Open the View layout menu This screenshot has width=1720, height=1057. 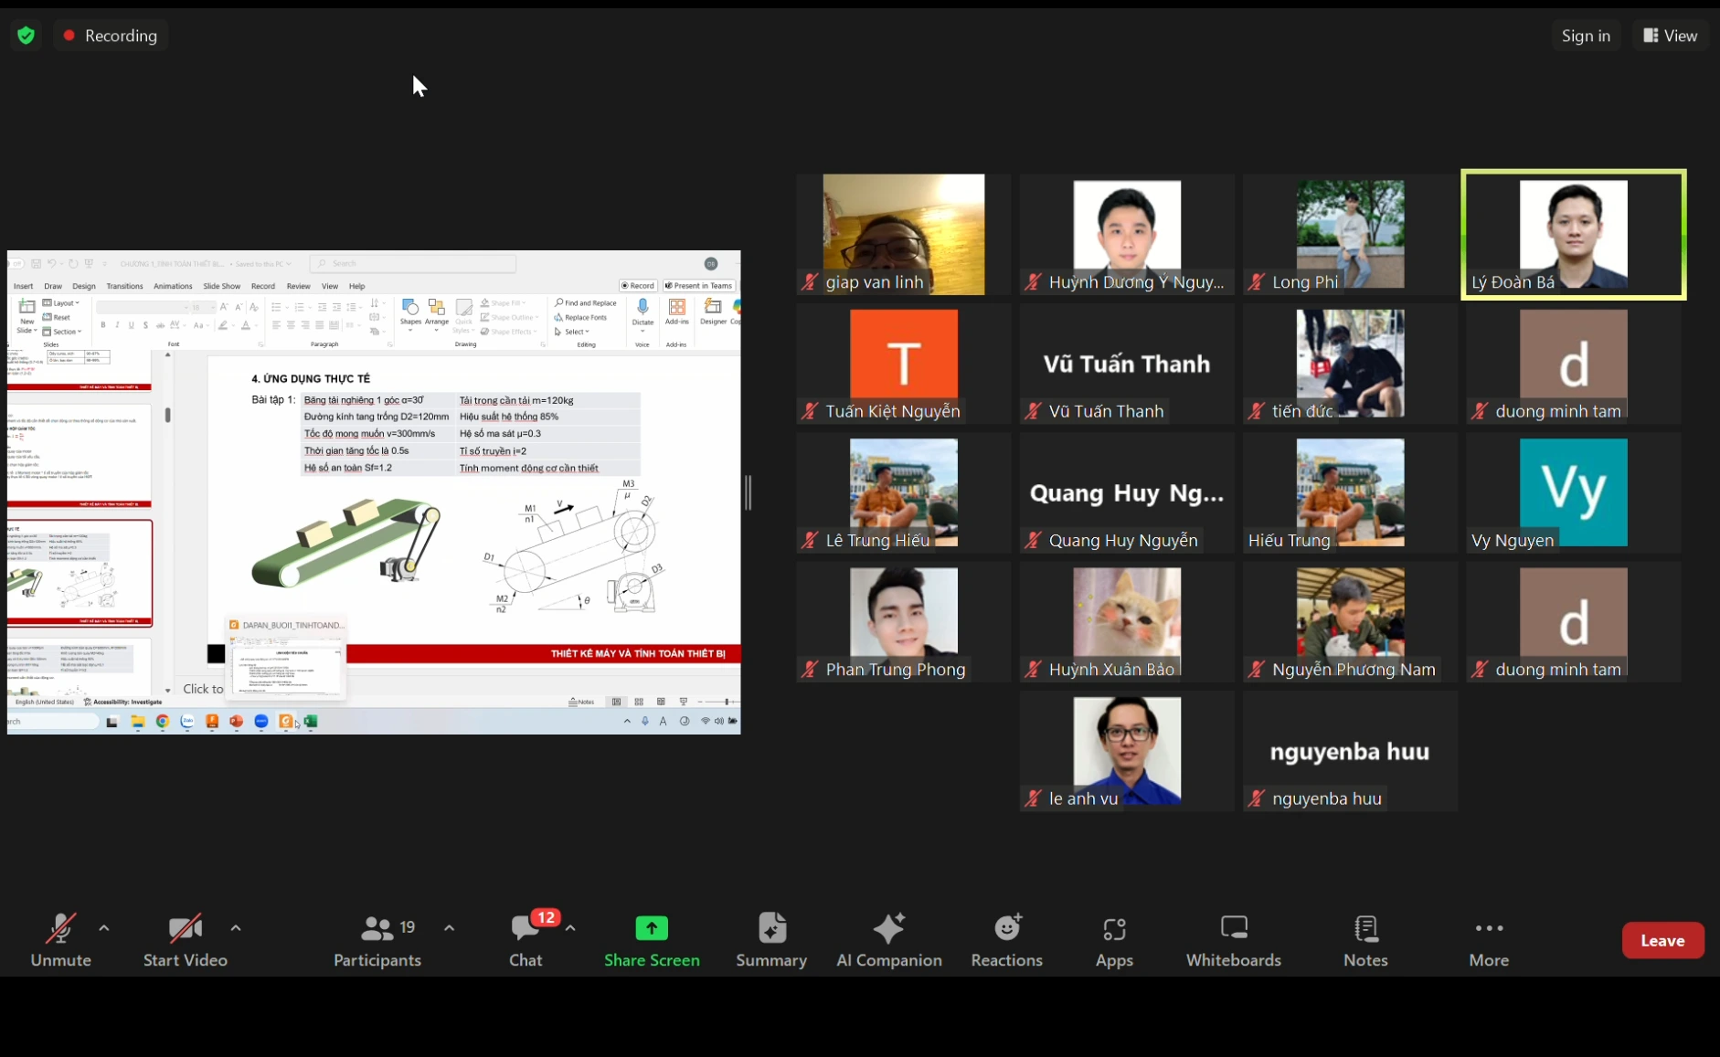pyautogui.click(x=1670, y=36)
